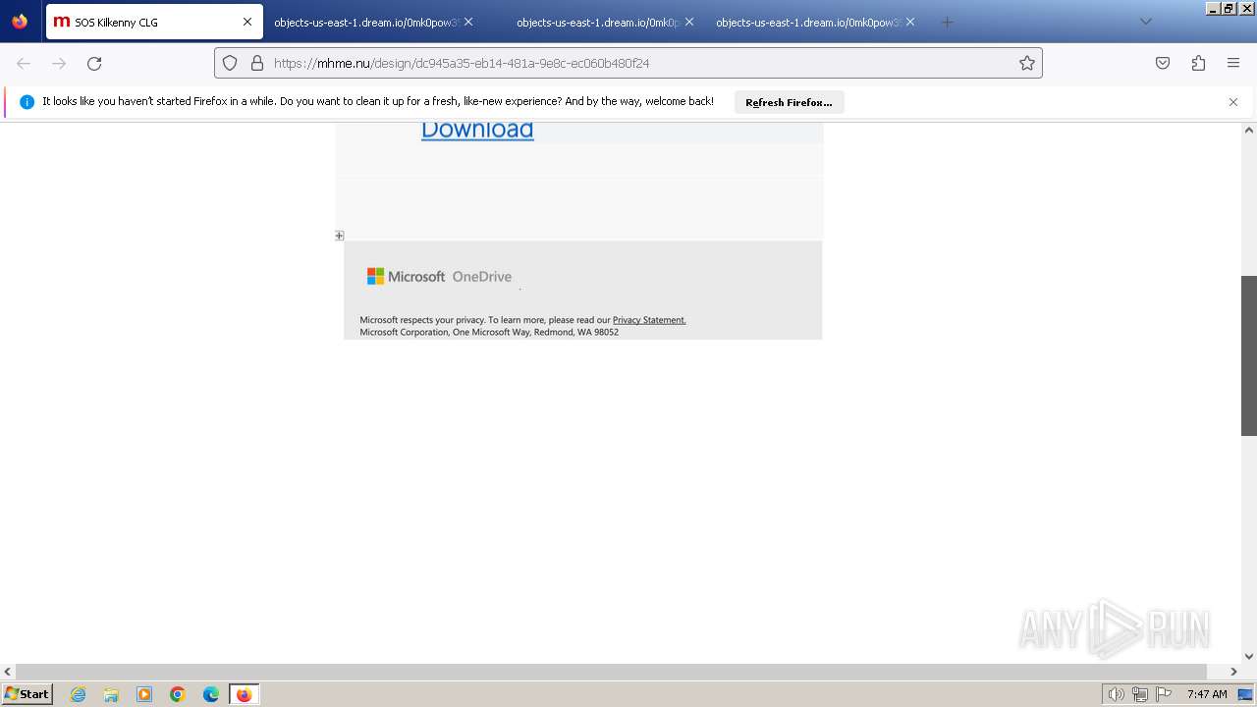Open the Extensions puzzle icon
The height and width of the screenshot is (707, 1257).
click(1198, 63)
